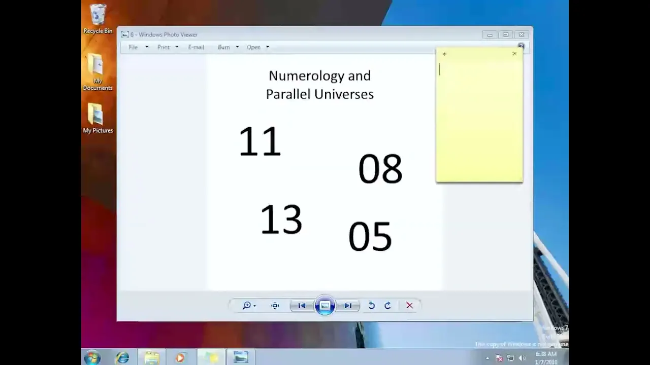Rotate the image clockwise

pyautogui.click(x=388, y=305)
